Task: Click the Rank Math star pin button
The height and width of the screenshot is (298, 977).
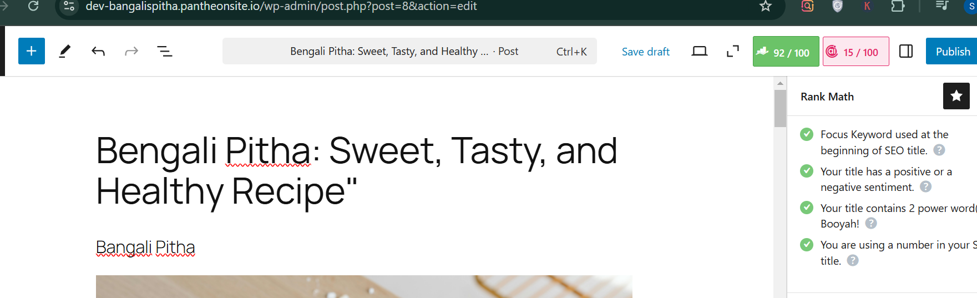Action: (956, 96)
